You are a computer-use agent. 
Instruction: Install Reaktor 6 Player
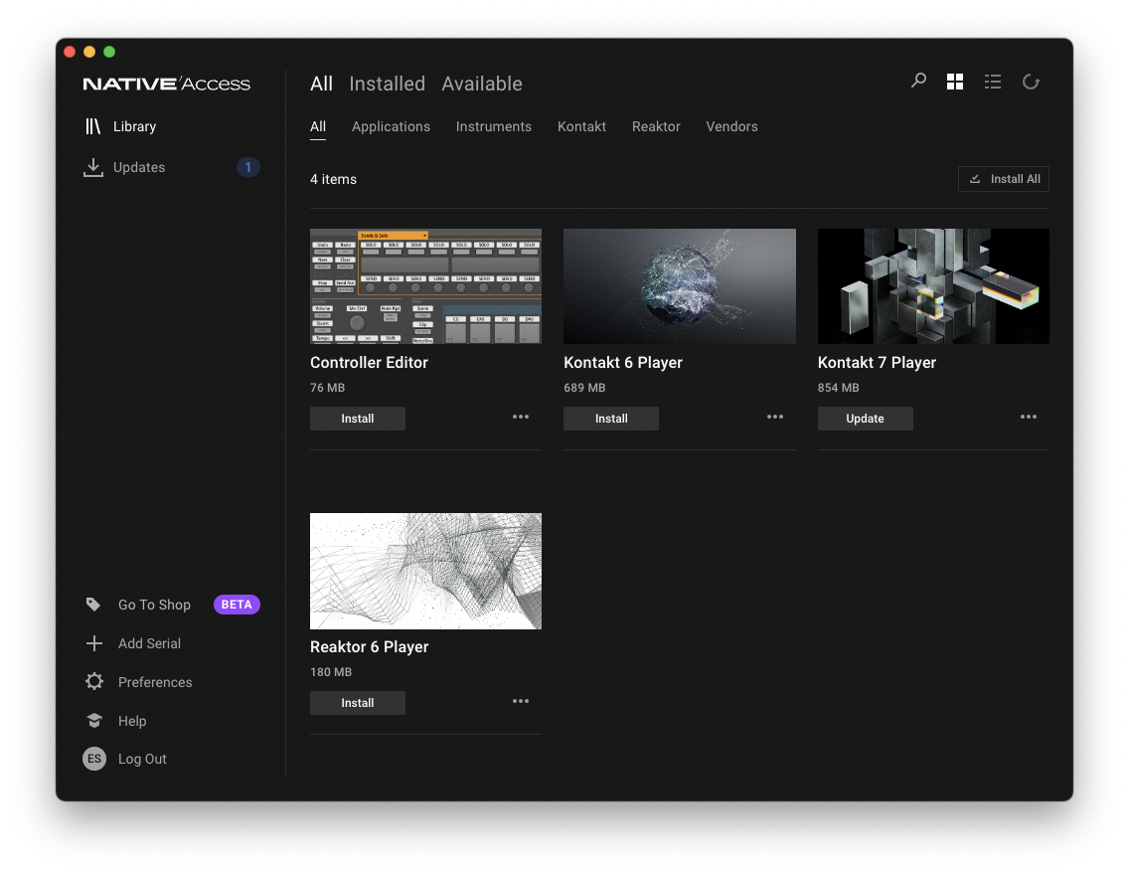click(357, 703)
